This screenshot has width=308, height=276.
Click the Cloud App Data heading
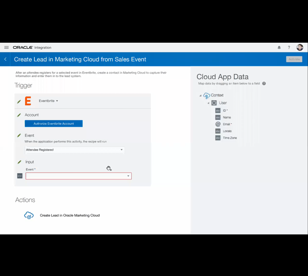point(222,77)
